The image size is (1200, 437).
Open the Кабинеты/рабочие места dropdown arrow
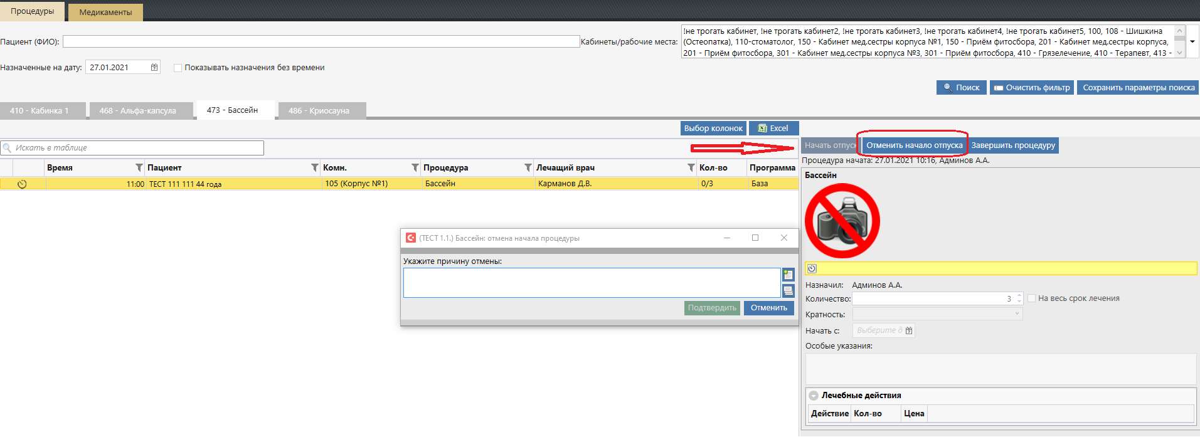pyautogui.click(x=1192, y=42)
